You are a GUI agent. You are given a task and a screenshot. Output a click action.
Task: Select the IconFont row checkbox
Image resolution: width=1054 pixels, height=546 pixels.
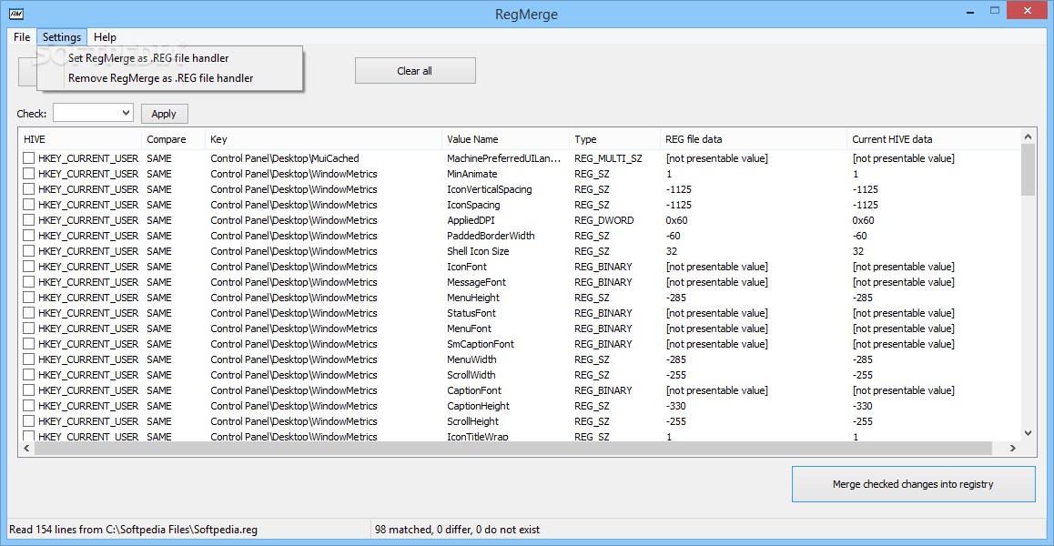(x=29, y=267)
